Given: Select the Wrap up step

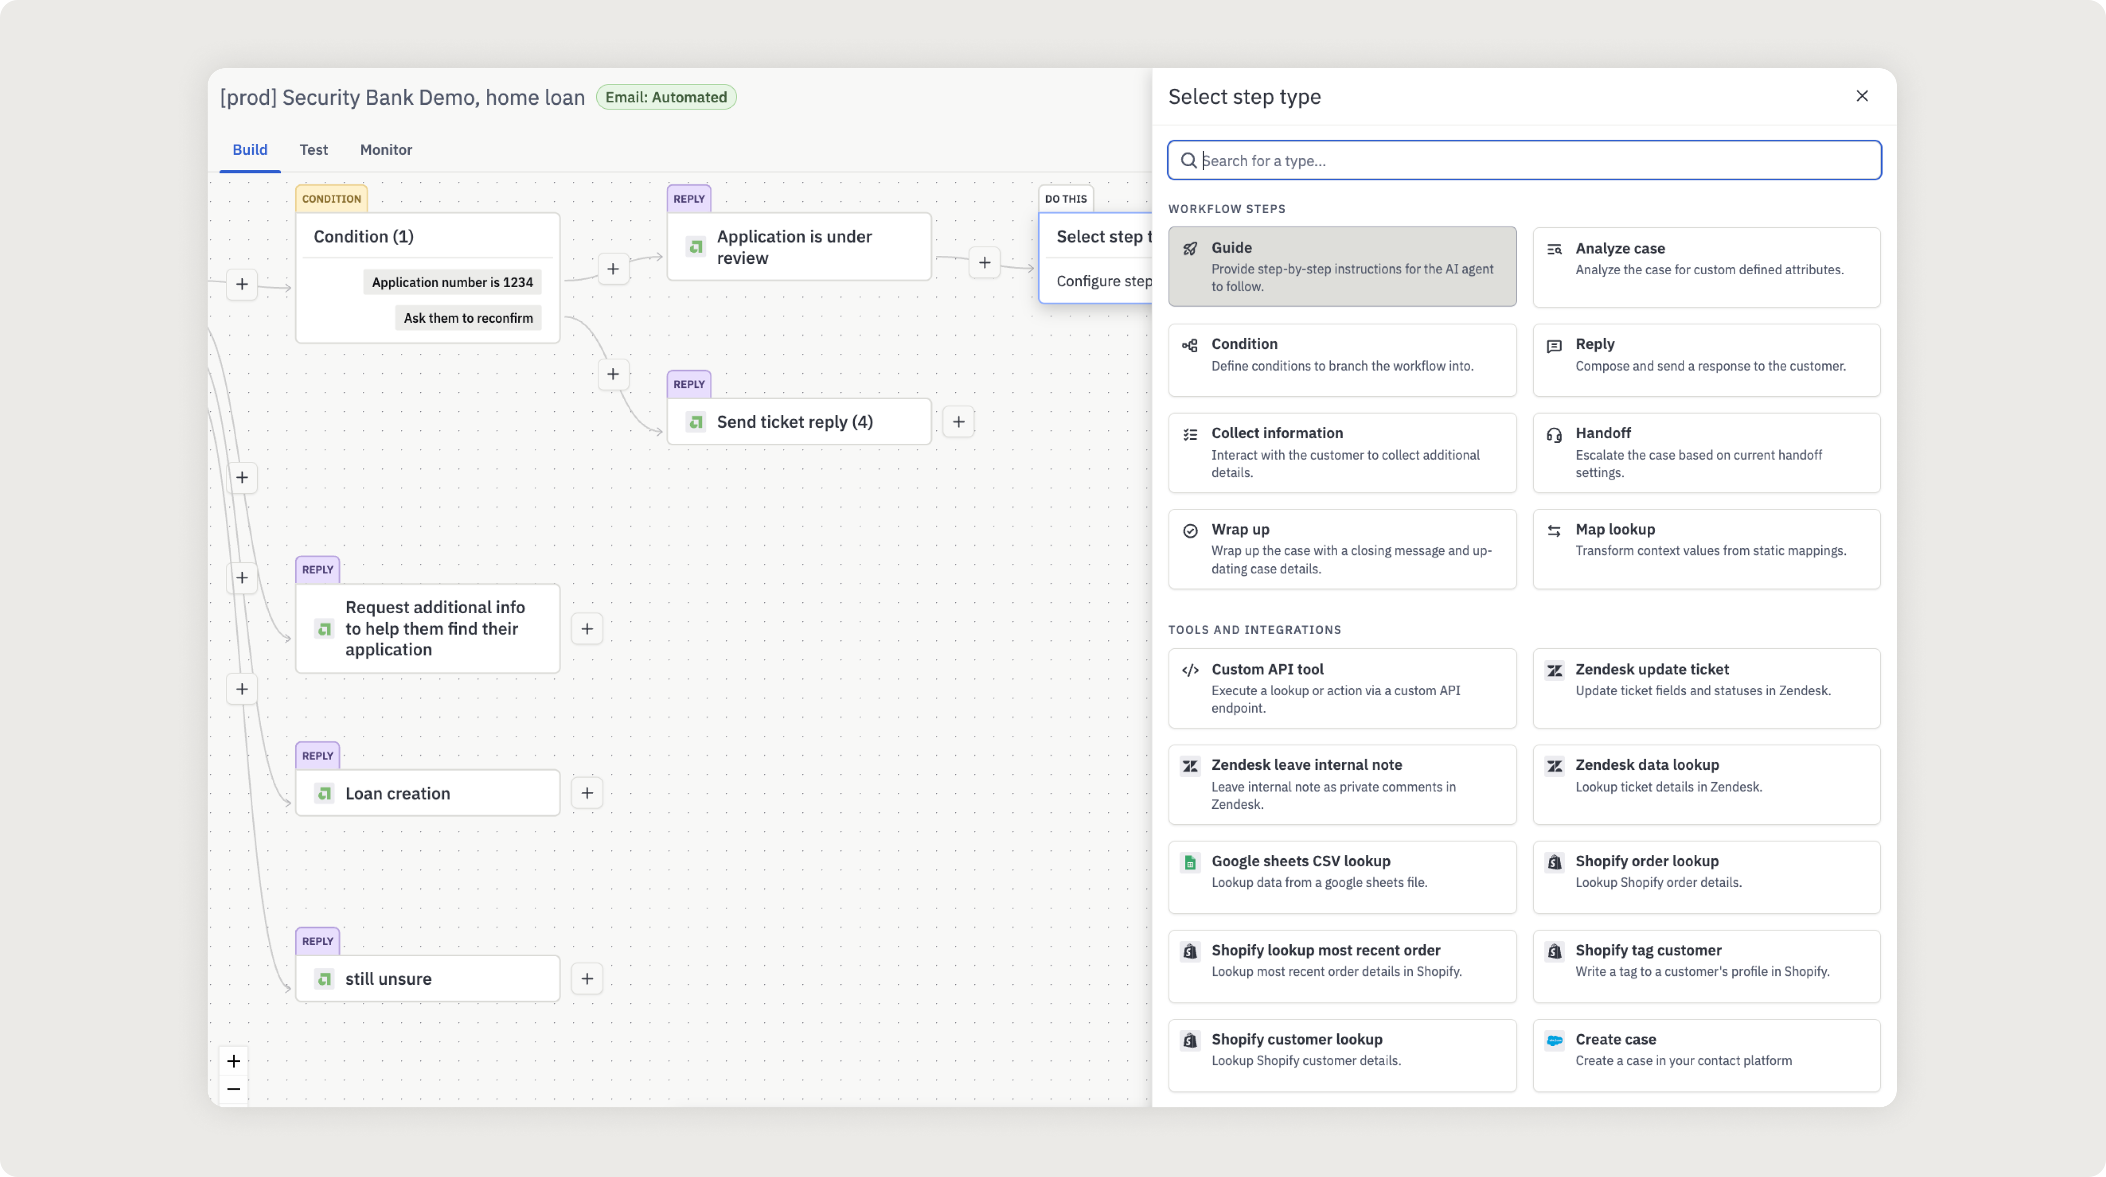Looking at the screenshot, I should coord(1342,548).
